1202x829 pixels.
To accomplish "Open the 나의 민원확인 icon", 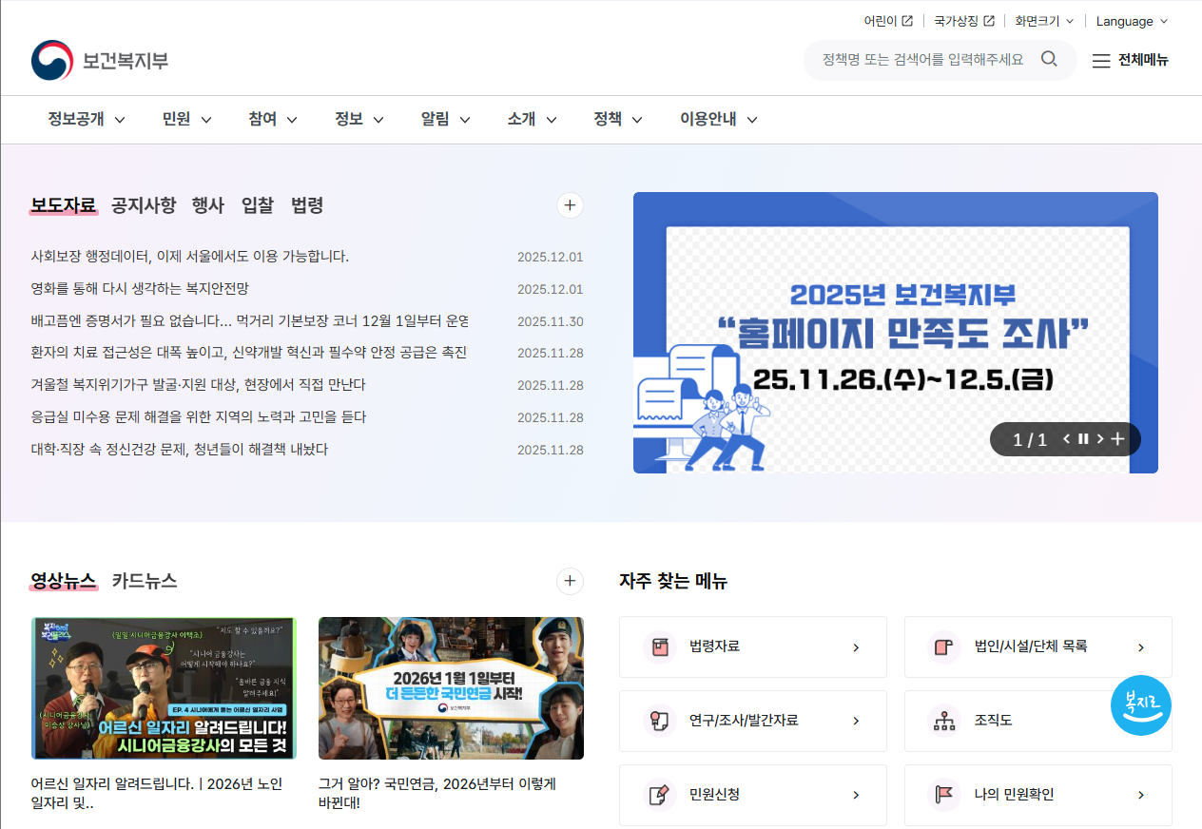I will (943, 795).
